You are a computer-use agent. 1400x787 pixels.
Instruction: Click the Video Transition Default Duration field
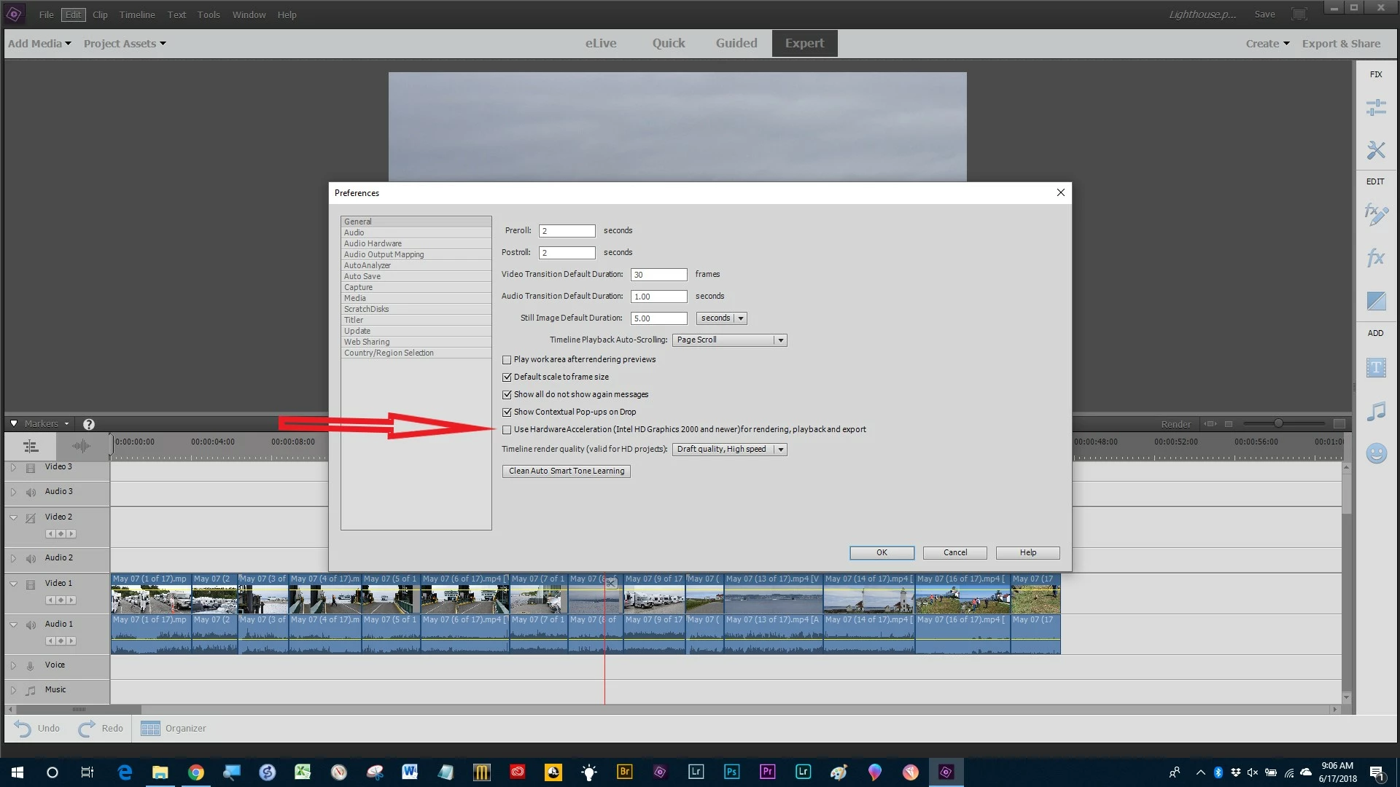coord(658,275)
